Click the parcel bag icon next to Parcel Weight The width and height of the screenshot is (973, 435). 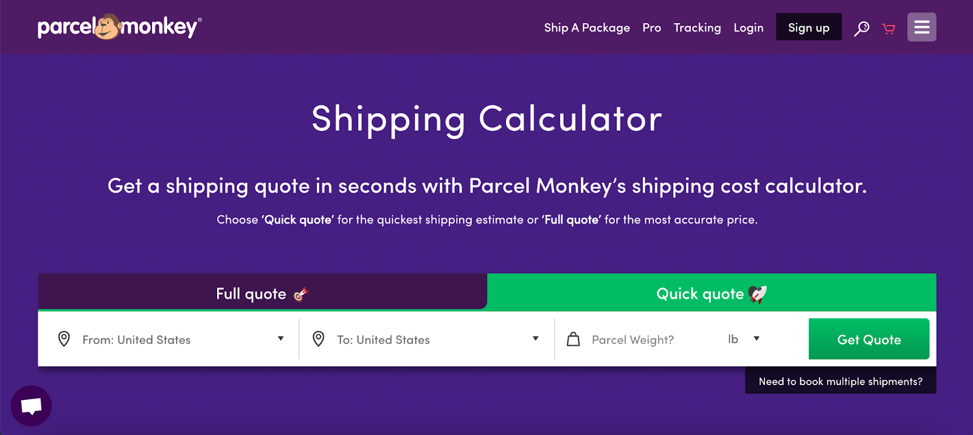click(573, 339)
